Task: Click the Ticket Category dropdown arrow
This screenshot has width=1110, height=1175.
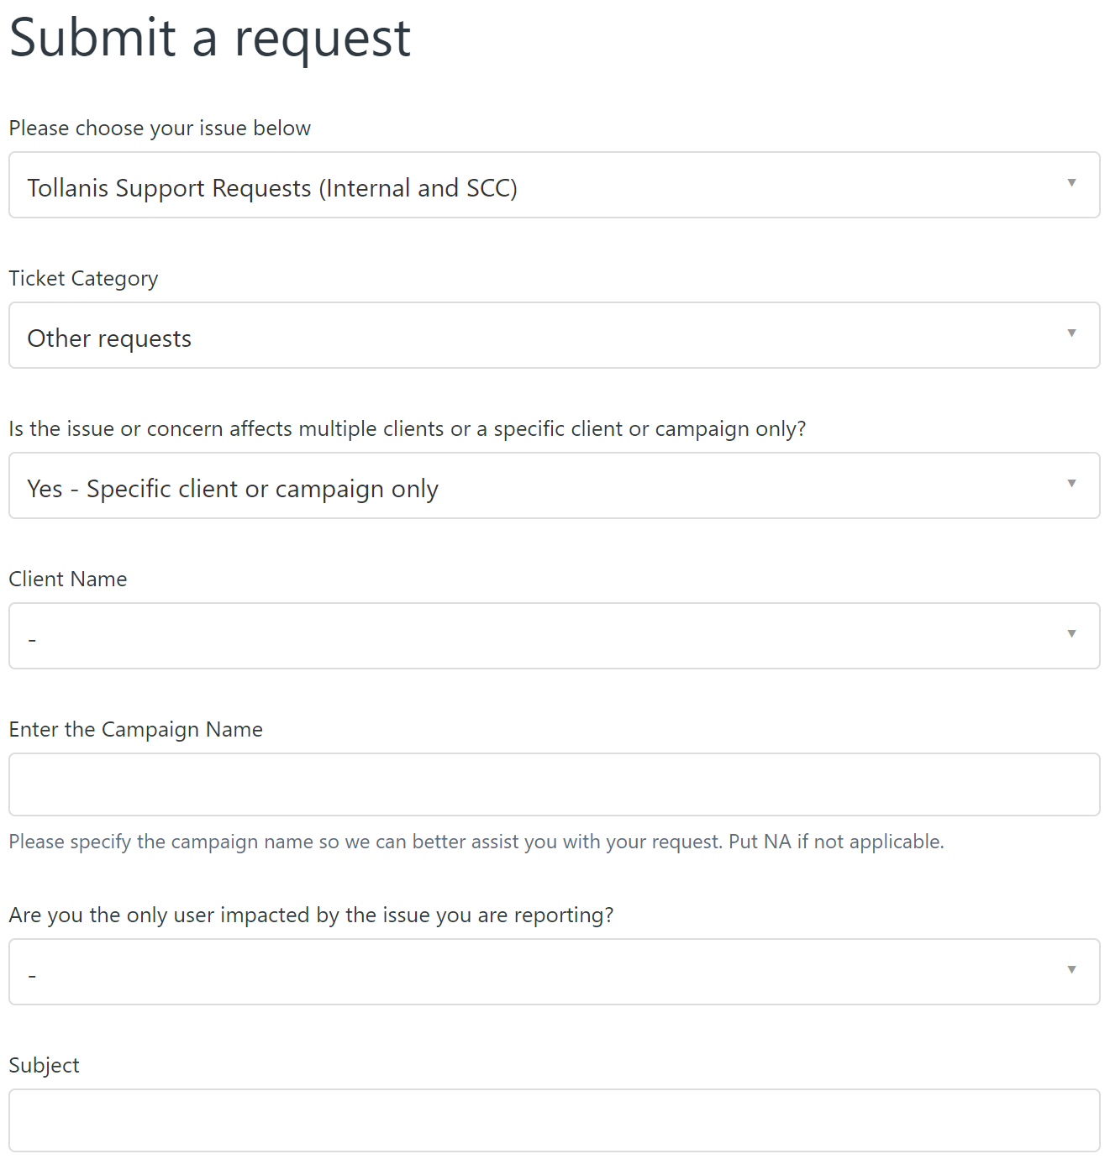Action: (1071, 333)
